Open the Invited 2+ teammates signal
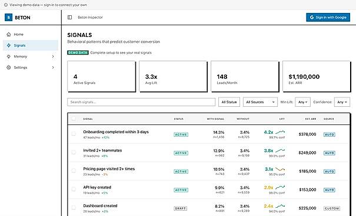This screenshot has width=356, height=216. pos(102,150)
